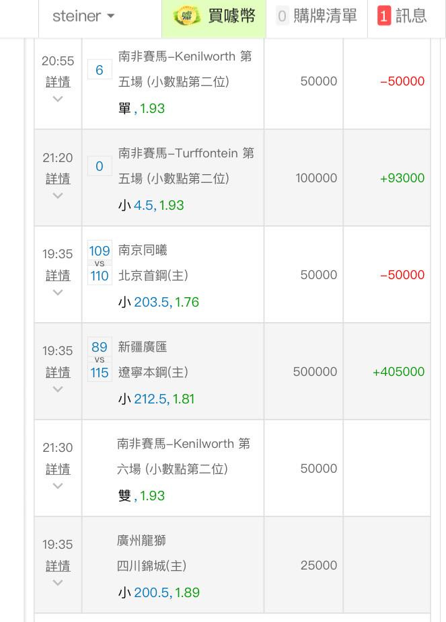Expand chevron under 廣州龍獅 bet row

coord(58,583)
